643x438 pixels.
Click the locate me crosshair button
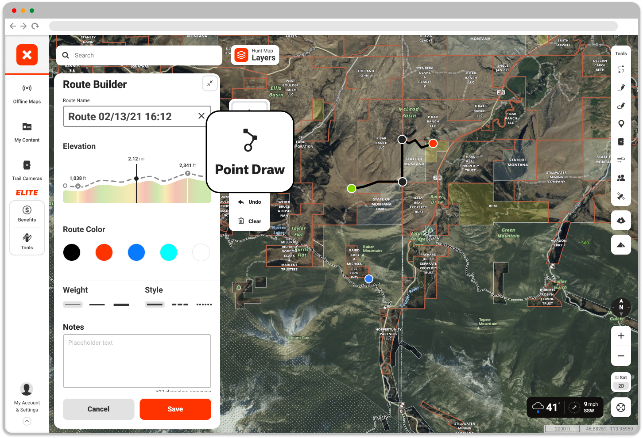621,408
